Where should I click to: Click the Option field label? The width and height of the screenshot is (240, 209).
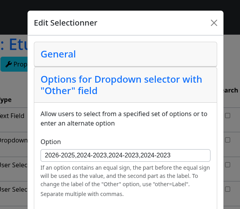click(51, 142)
